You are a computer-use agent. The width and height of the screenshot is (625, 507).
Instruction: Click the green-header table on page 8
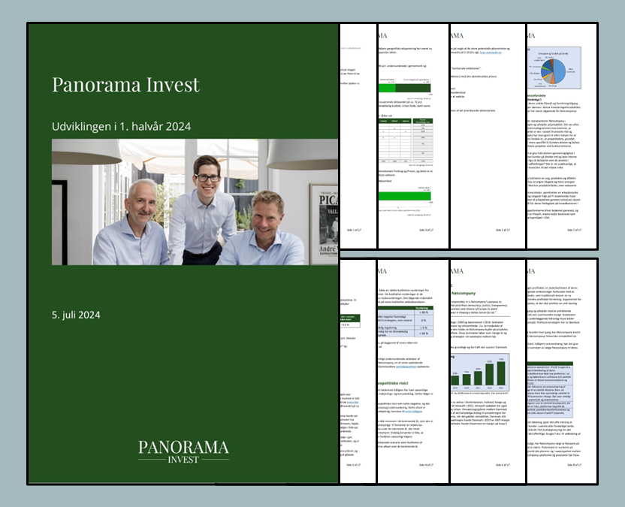tap(550, 388)
